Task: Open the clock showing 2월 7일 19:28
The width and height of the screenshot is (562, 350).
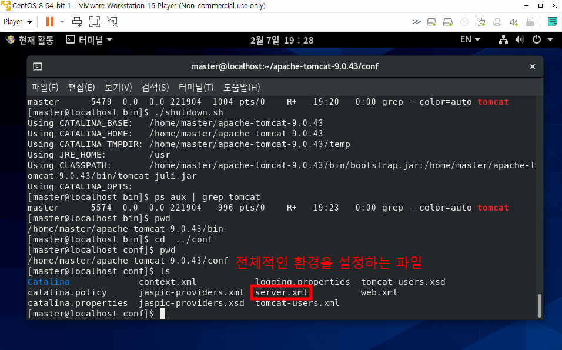Action: [282, 40]
